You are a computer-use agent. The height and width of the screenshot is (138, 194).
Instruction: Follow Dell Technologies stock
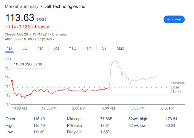tap(174, 19)
